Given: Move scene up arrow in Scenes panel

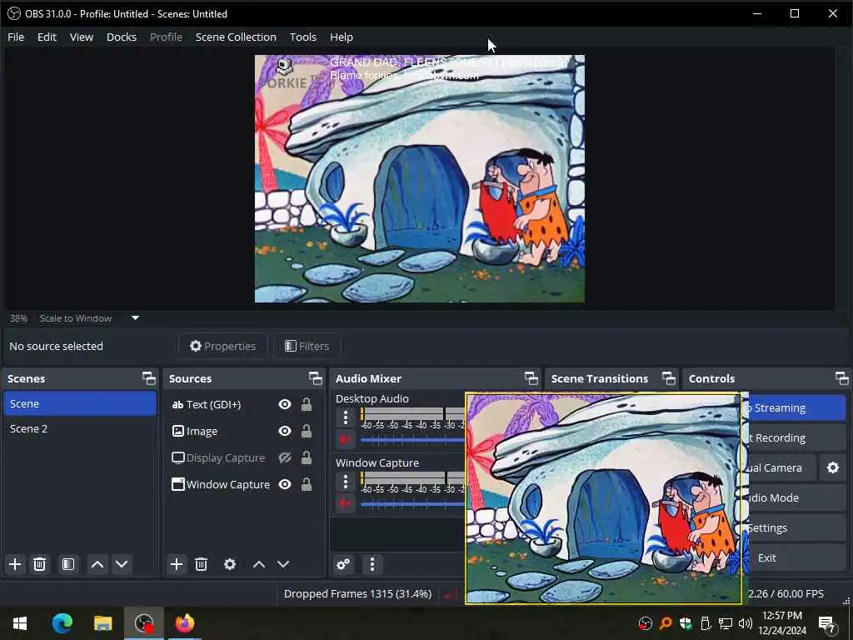Looking at the screenshot, I should click(x=97, y=564).
